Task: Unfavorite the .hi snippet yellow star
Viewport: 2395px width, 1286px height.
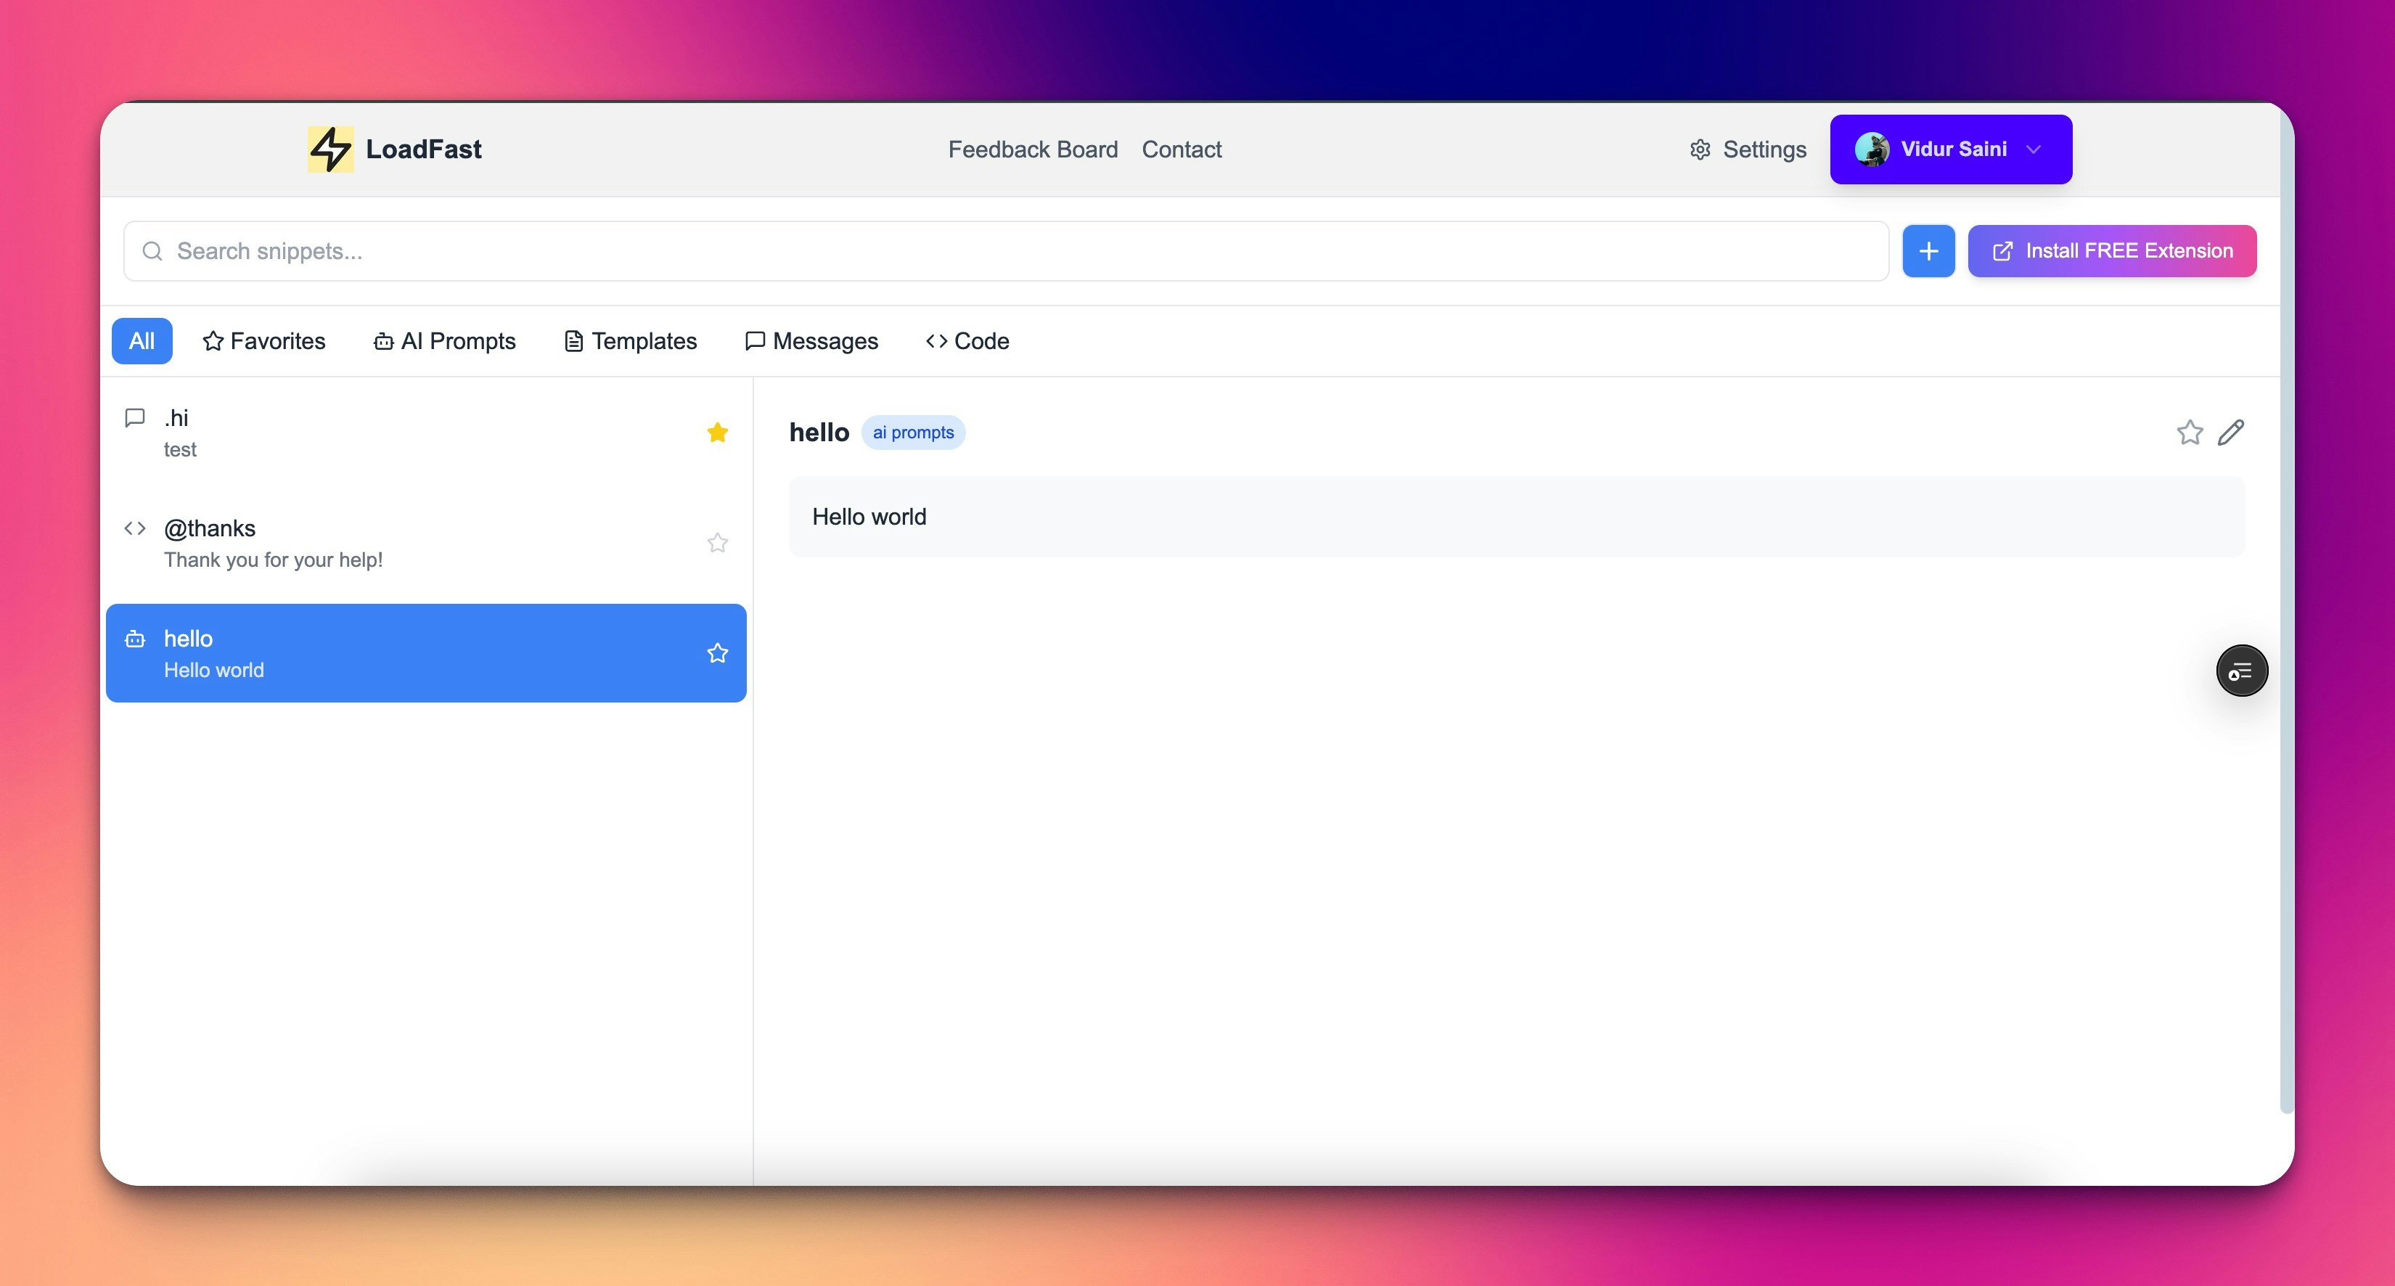Action: (717, 433)
